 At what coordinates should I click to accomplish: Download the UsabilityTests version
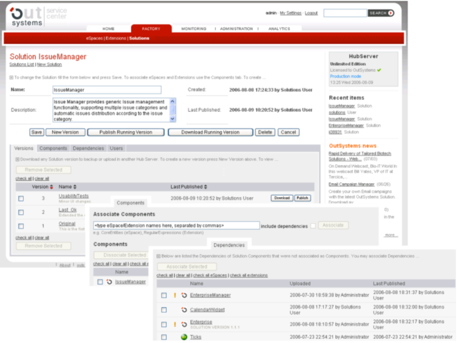click(282, 198)
